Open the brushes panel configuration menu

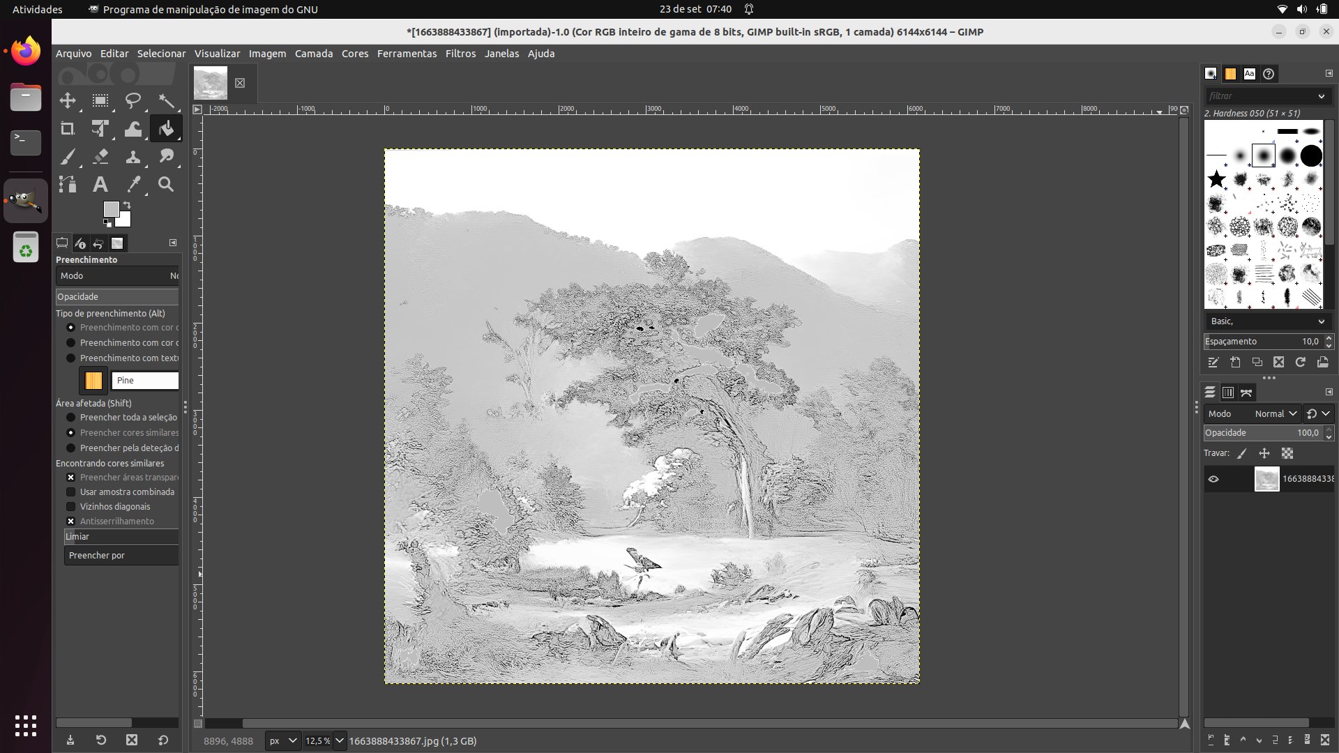[1329, 73]
